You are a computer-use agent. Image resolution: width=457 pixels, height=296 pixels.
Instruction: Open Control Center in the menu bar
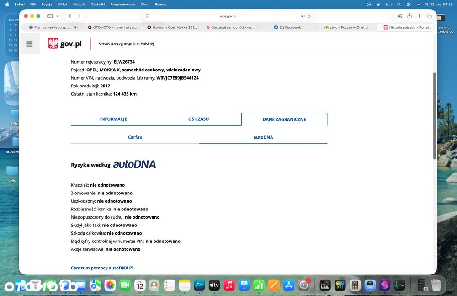409,5
